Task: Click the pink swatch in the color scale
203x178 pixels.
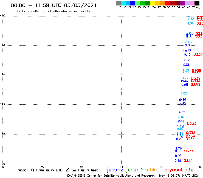Action: (x=192, y=3)
